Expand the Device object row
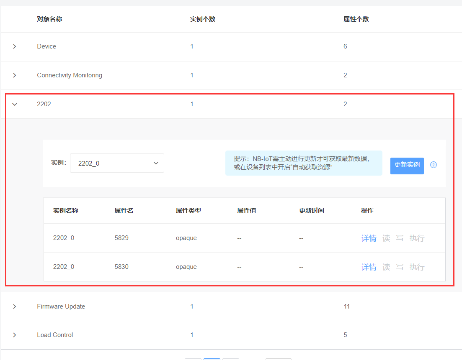This screenshot has width=462, height=360. pyautogui.click(x=15, y=46)
